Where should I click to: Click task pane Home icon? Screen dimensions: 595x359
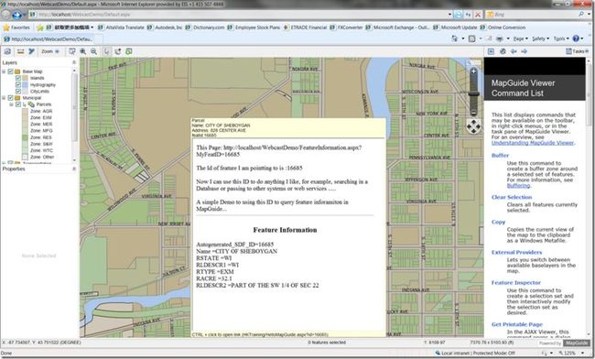(x=503, y=51)
